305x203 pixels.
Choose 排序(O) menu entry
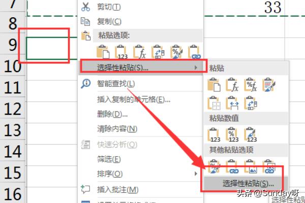point(110,174)
